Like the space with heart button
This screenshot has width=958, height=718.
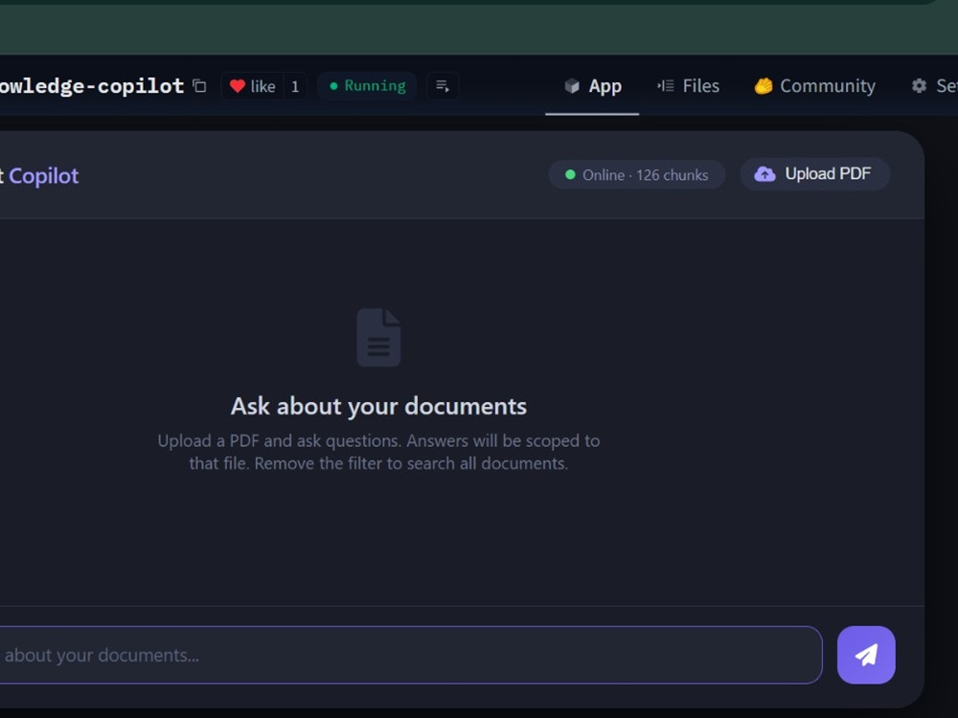[x=252, y=86]
